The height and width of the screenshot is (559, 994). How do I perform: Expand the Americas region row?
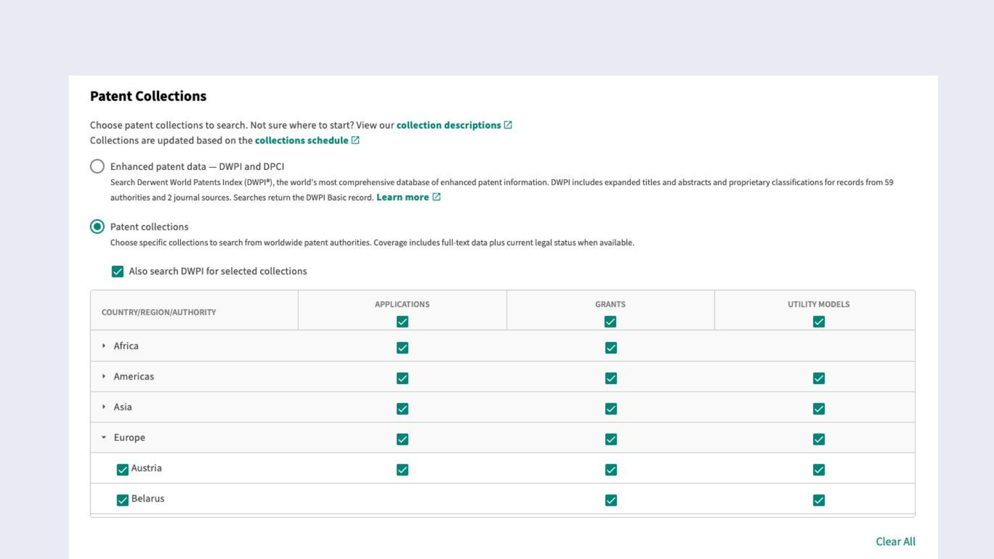tap(104, 376)
